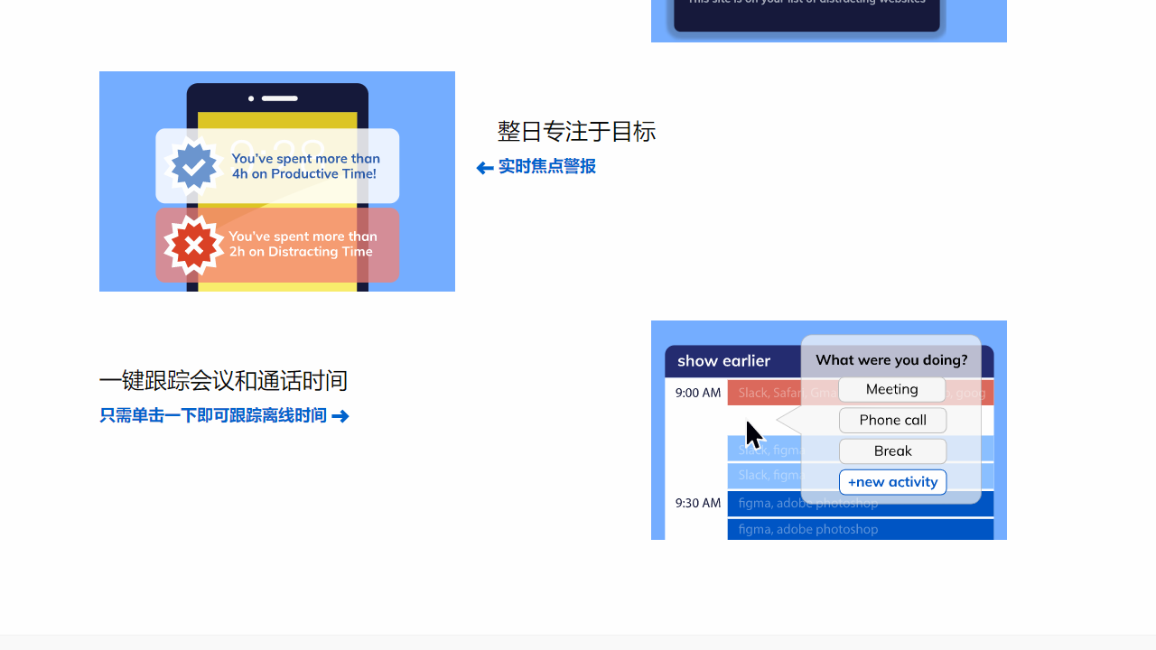Click the Slack, figma light blue block
This screenshot has height=650, width=1156.
coord(777,450)
